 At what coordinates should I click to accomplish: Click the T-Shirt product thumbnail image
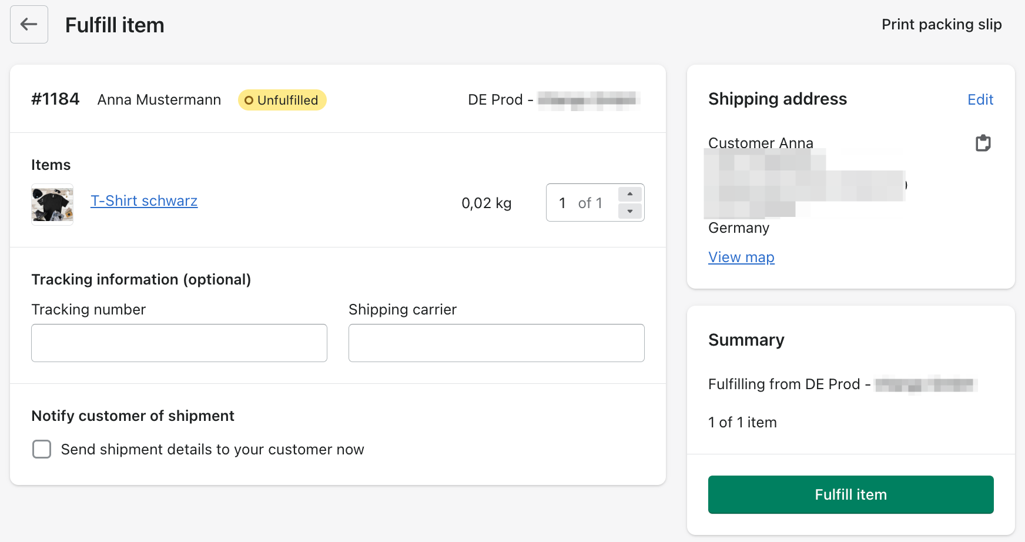coord(52,205)
